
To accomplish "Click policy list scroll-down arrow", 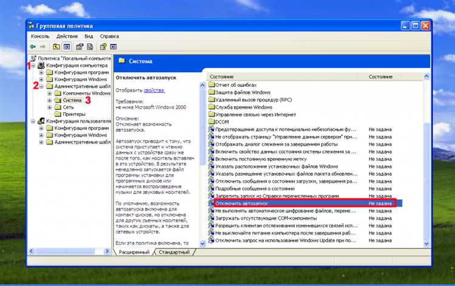I will [x=426, y=243].
